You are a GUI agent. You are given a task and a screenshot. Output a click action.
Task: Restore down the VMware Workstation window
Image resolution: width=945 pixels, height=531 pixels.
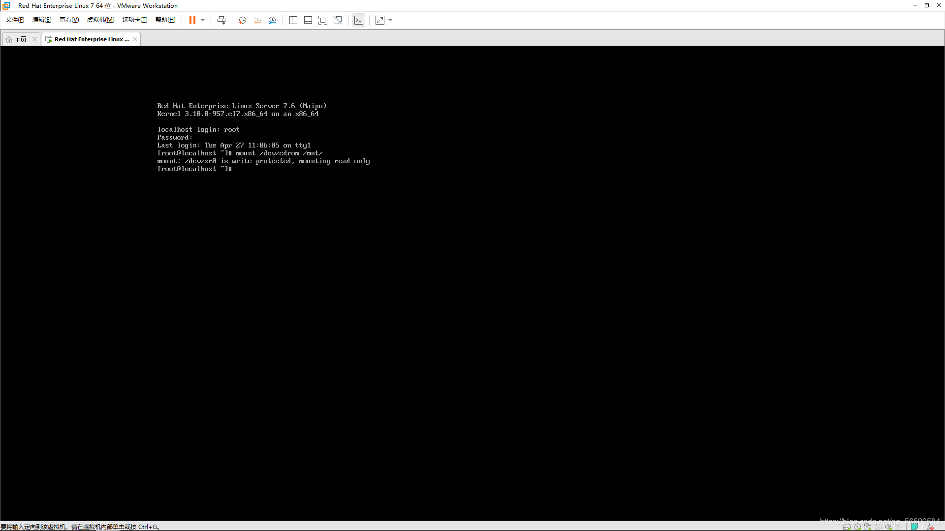[927, 5]
